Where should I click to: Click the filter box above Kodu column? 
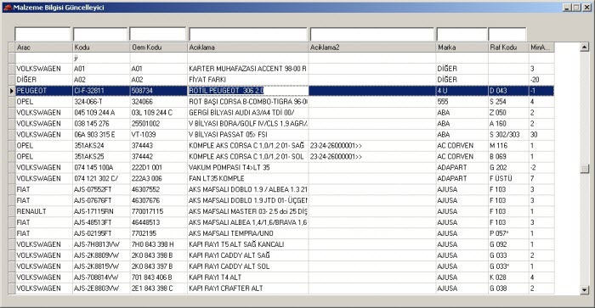click(x=100, y=34)
